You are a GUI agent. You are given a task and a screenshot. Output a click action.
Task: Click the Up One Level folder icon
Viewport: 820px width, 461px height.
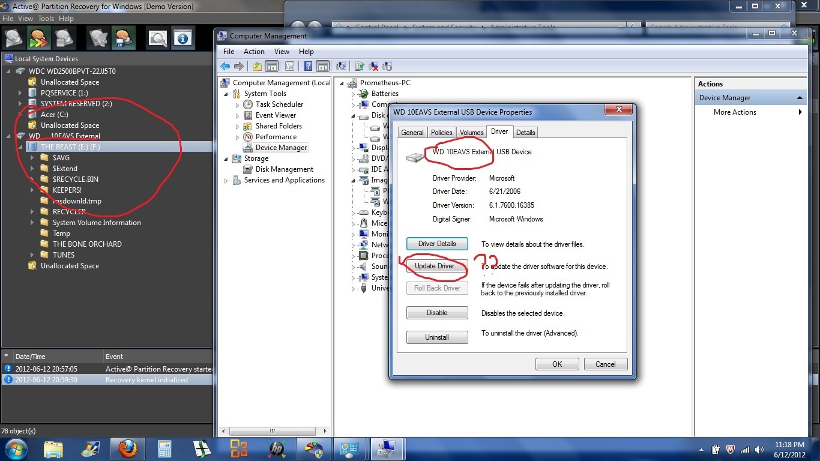click(258, 67)
